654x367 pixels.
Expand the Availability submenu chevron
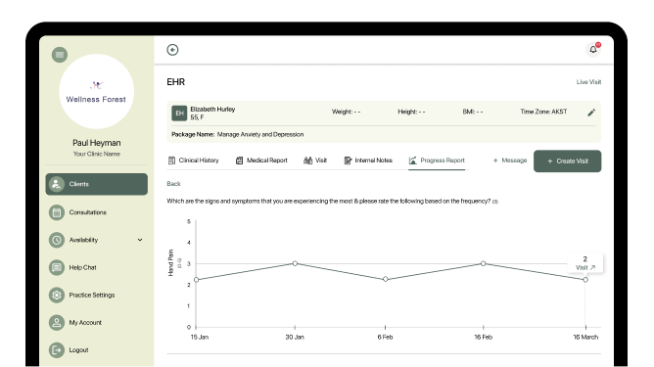[140, 240]
